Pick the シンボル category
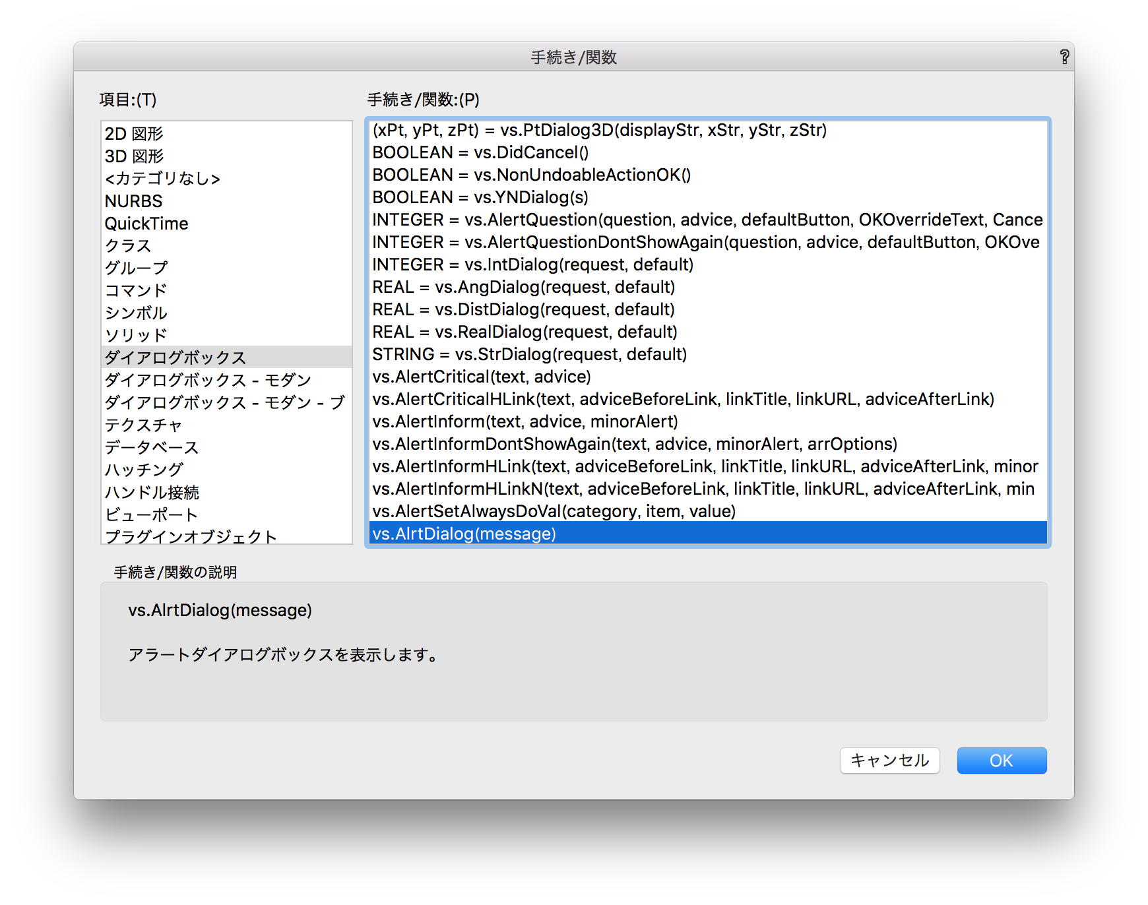The image size is (1148, 905). click(x=226, y=313)
